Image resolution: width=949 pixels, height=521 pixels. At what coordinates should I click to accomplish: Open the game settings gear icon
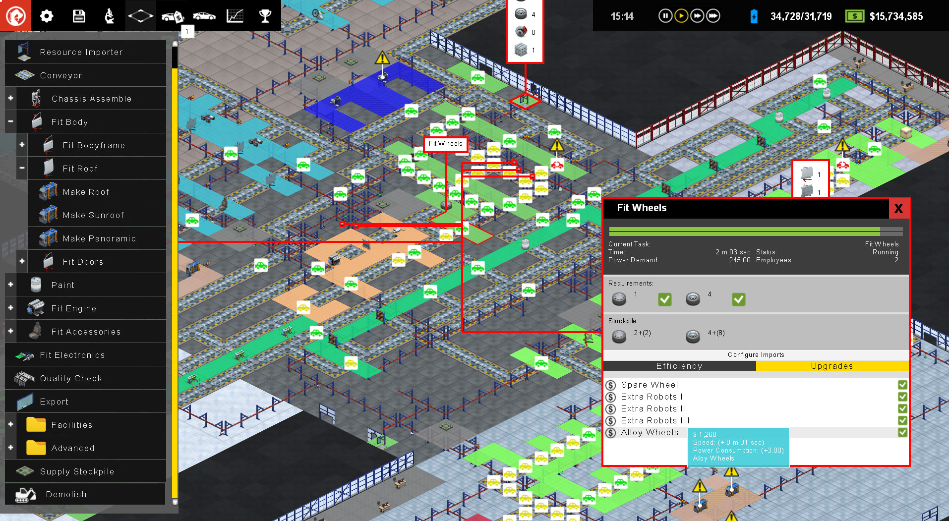(x=46, y=15)
